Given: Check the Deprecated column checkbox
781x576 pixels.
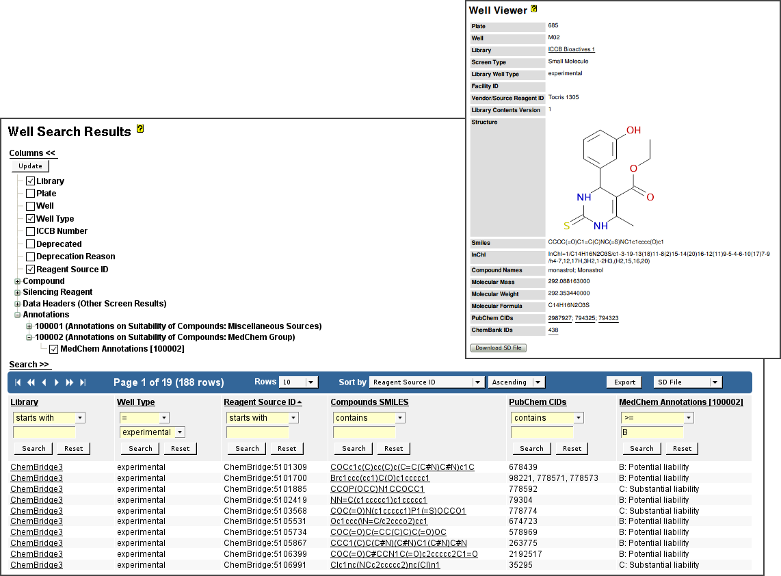Looking at the screenshot, I should [x=30, y=244].
